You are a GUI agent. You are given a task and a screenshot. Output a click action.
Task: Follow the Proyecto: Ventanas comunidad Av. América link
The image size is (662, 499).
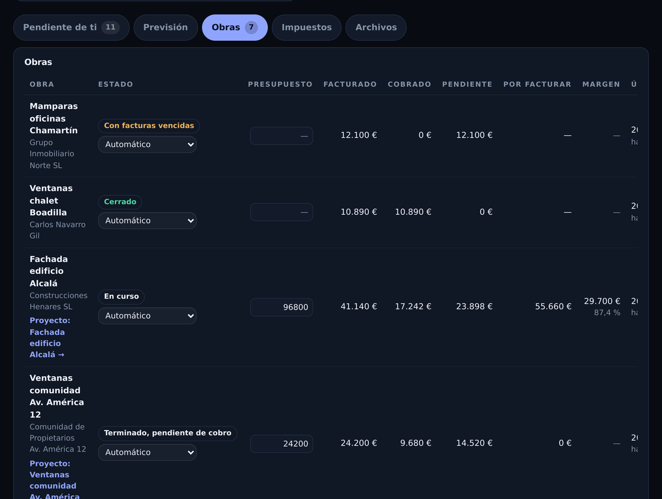(x=54, y=479)
